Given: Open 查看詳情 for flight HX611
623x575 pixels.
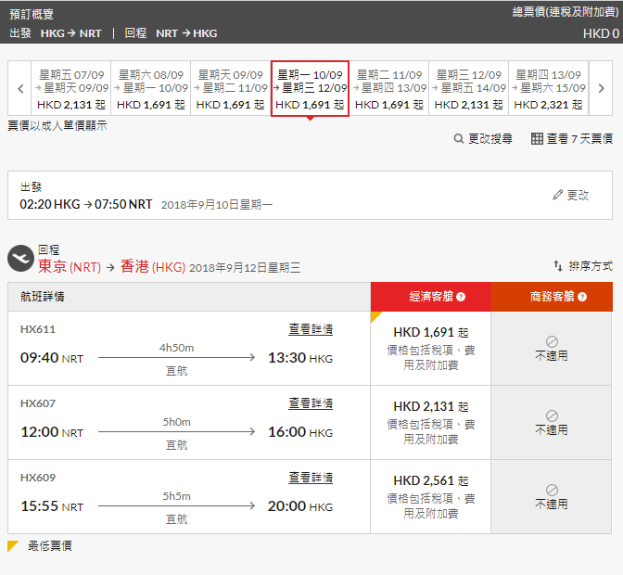Looking at the screenshot, I should click(311, 329).
